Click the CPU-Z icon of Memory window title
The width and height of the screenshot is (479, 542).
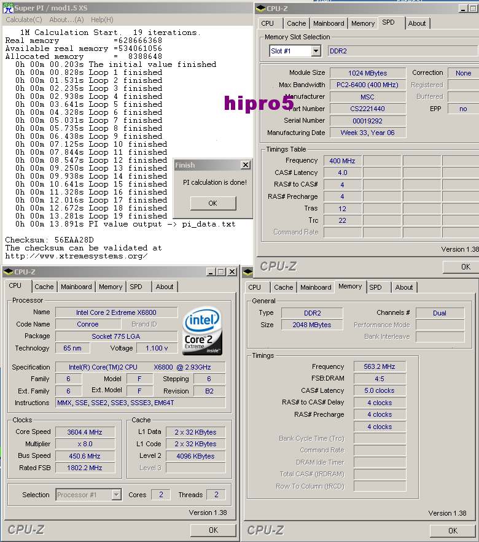point(247,273)
